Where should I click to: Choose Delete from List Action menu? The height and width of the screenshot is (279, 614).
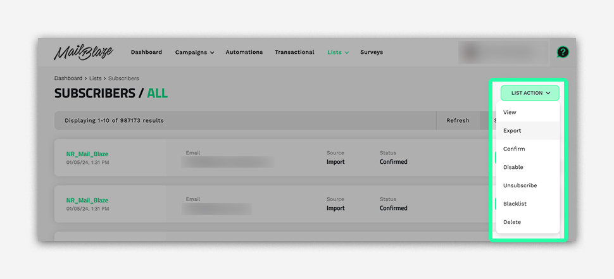click(x=512, y=223)
